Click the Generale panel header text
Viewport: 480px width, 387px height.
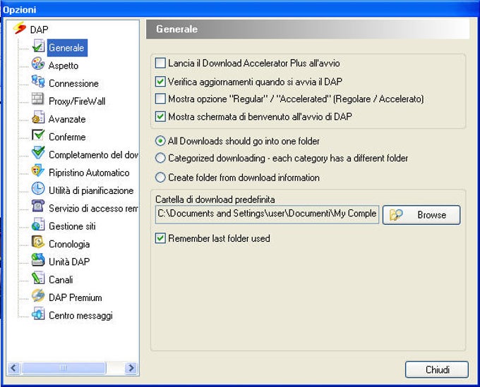click(x=176, y=29)
